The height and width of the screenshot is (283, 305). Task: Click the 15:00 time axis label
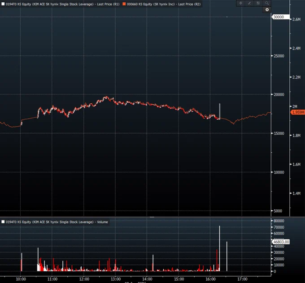pos(179,279)
